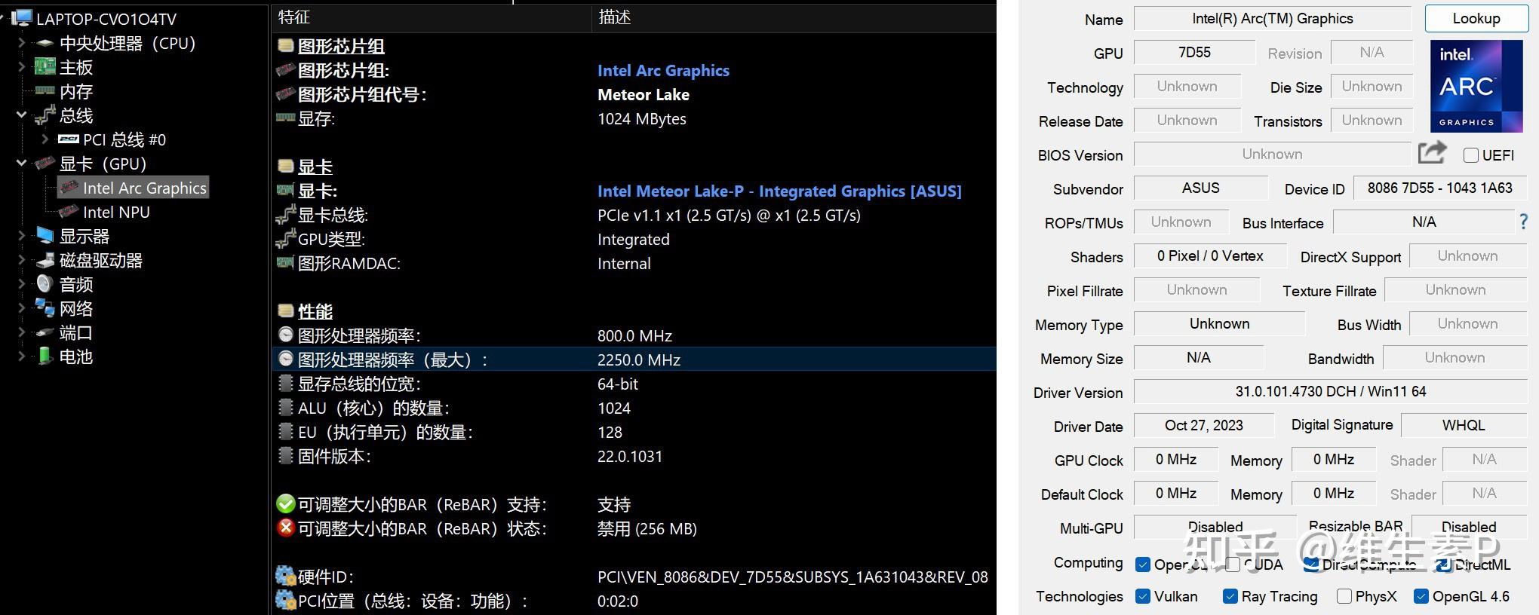Viewport: 1539px width, 615px height.
Task: Click the folder icon of 性能 section
Action: [285, 311]
